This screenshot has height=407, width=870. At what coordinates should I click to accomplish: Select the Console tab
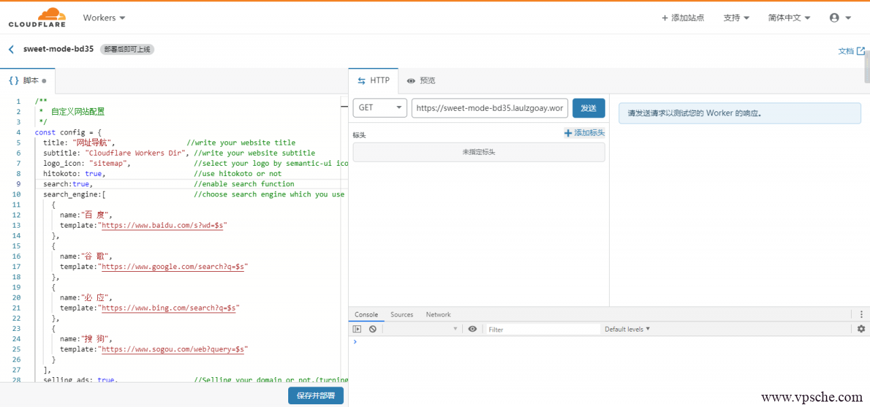366,315
